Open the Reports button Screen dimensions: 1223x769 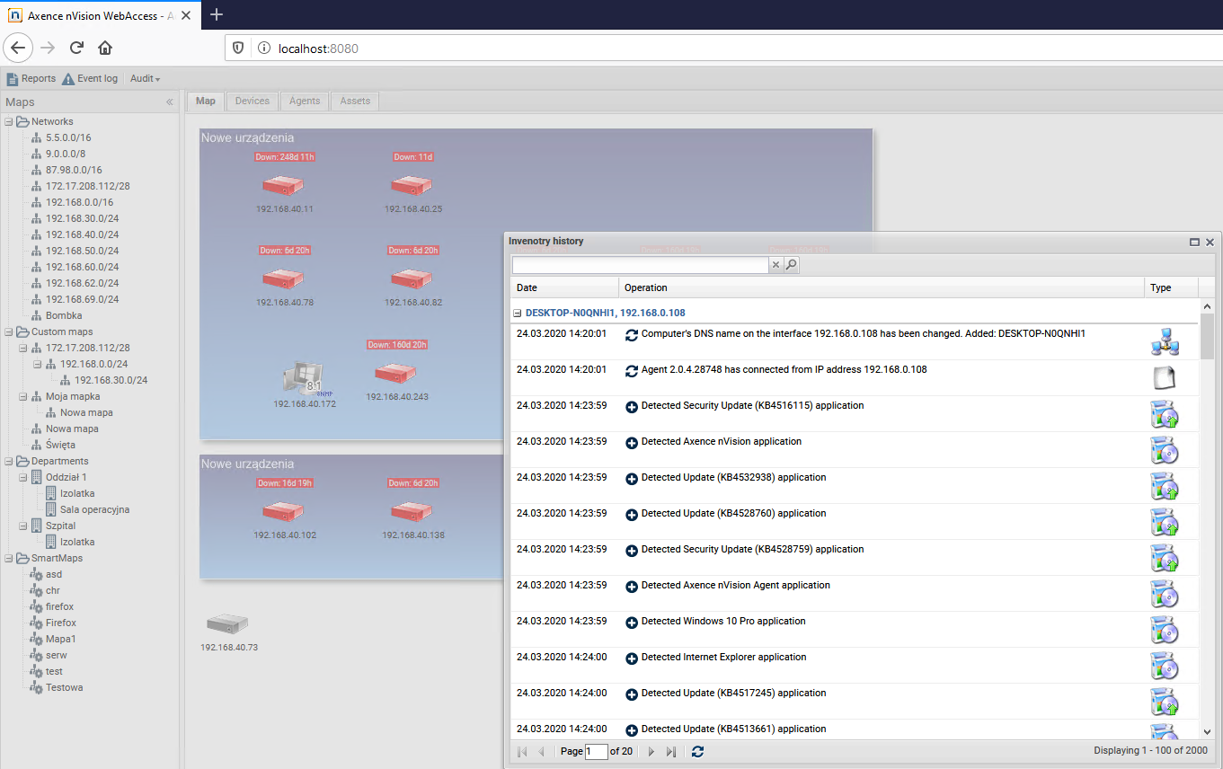tap(31, 79)
